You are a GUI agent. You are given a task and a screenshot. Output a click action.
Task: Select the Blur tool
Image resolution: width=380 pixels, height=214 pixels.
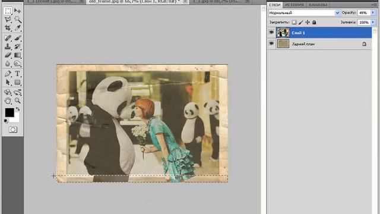pyautogui.click(x=8, y=64)
